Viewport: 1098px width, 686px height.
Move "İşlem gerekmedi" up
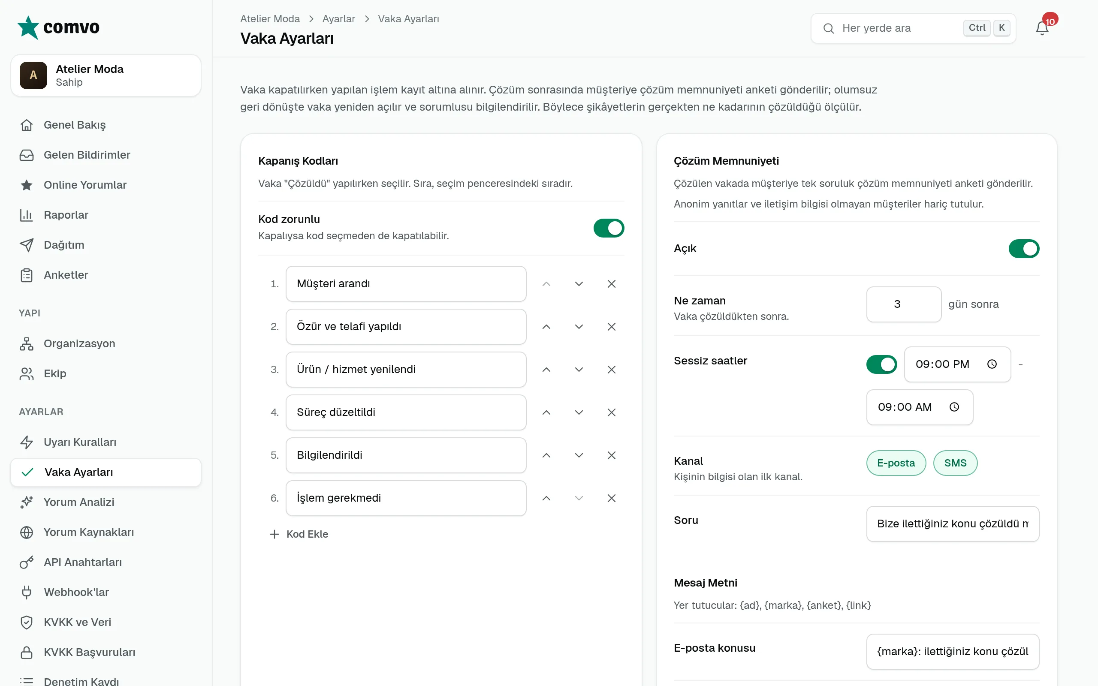546,498
